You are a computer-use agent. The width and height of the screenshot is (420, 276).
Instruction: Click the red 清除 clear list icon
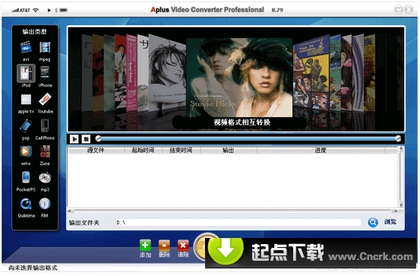[x=183, y=245]
